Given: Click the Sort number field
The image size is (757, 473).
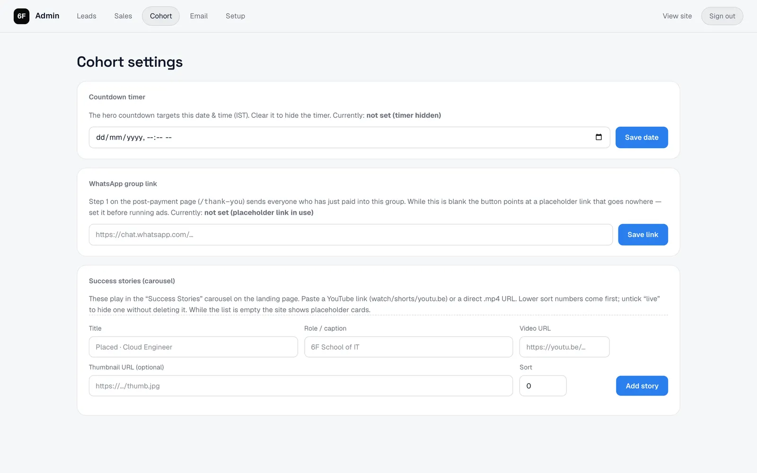Looking at the screenshot, I should pos(543,386).
